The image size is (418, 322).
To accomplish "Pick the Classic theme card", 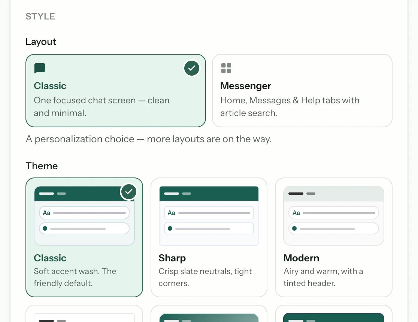I will [84, 237].
